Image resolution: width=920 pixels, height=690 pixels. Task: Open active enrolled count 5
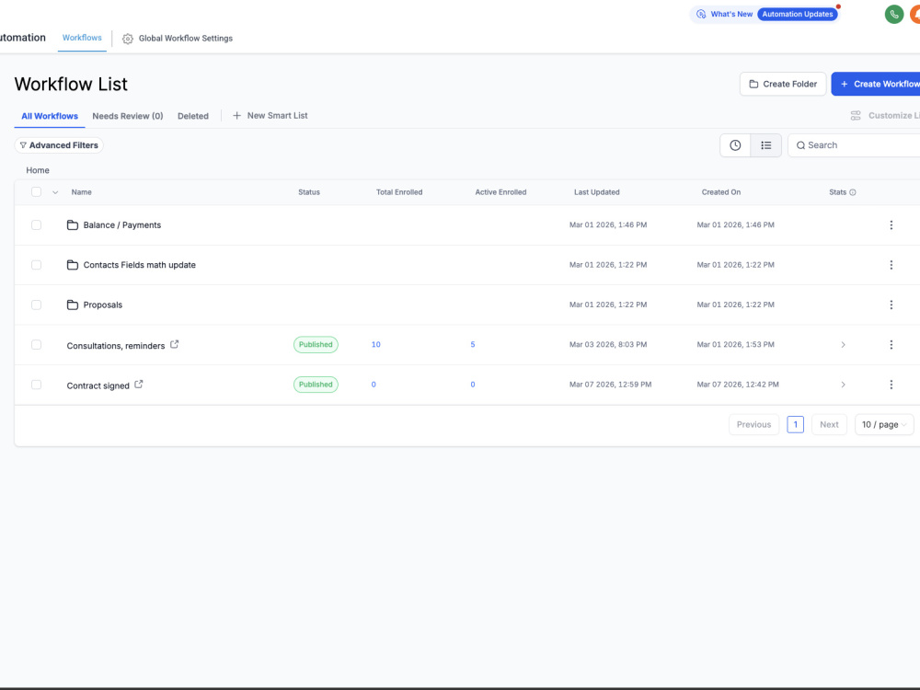click(472, 345)
